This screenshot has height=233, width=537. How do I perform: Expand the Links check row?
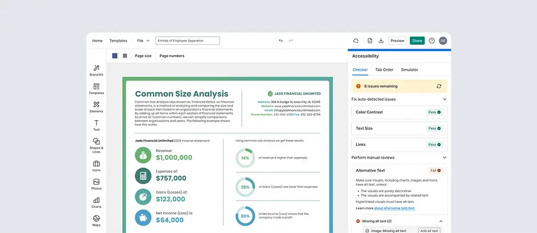click(399, 144)
